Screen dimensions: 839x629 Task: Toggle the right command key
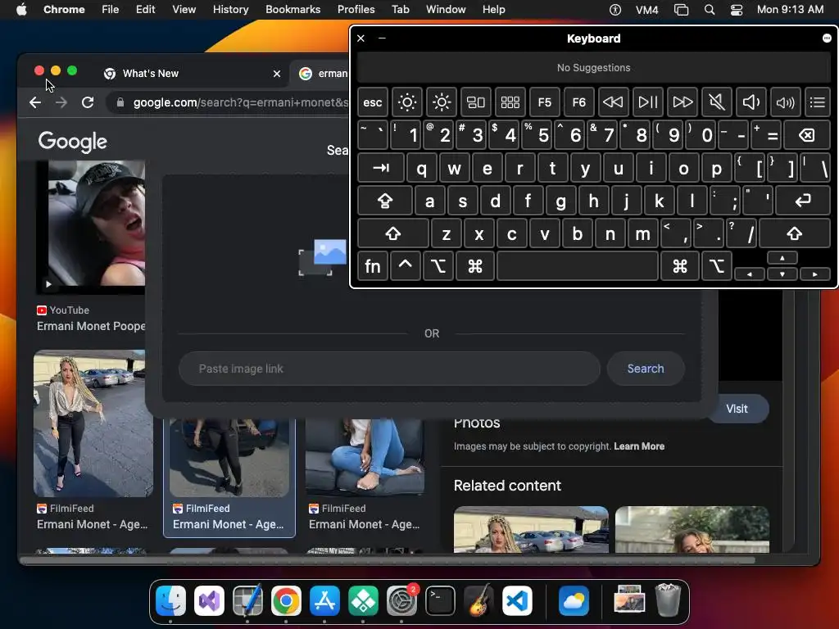pos(680,266)
